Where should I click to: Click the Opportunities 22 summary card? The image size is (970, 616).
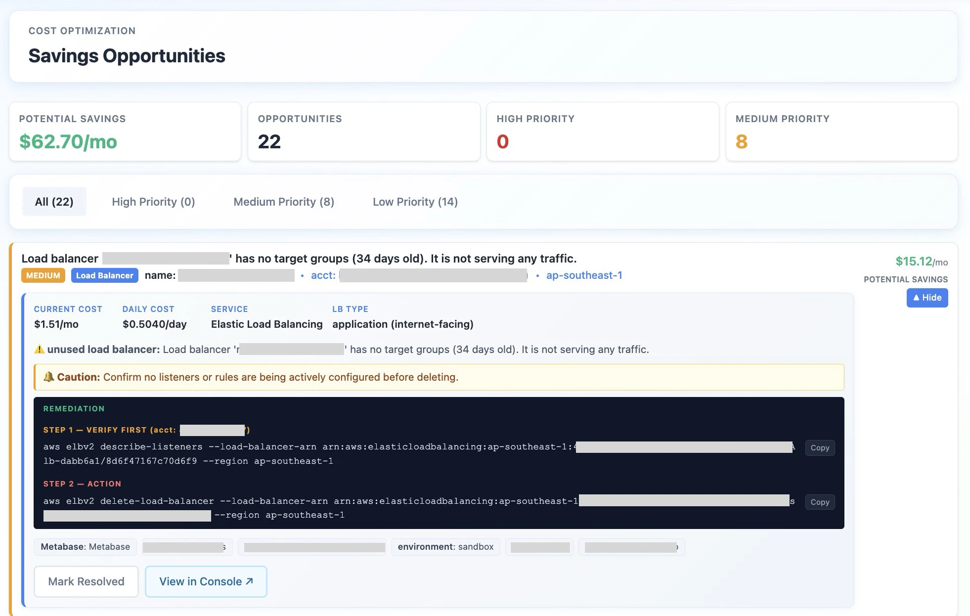coord(363,132)
